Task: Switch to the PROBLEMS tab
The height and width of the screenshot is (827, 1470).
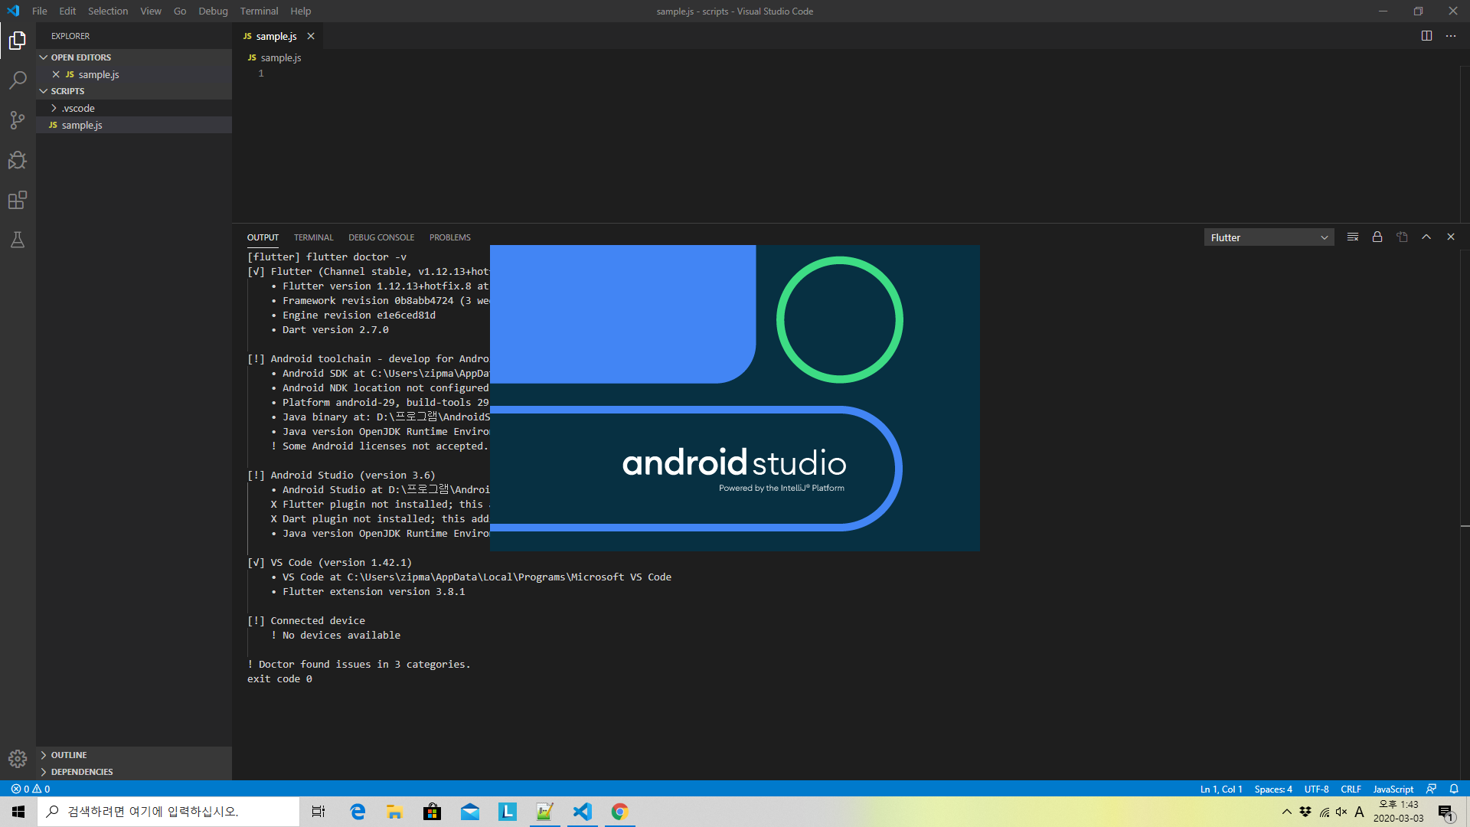Action: [450, 237]
